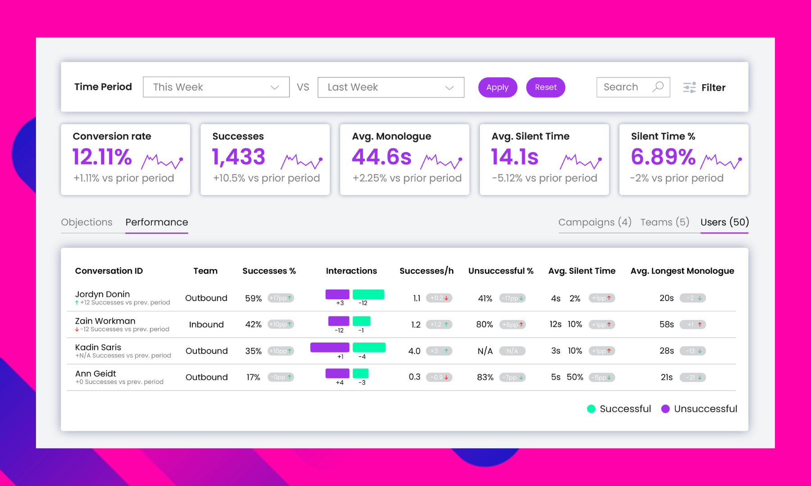811x486 pixels.
Task: Click the Reset button
Action: 546,87
